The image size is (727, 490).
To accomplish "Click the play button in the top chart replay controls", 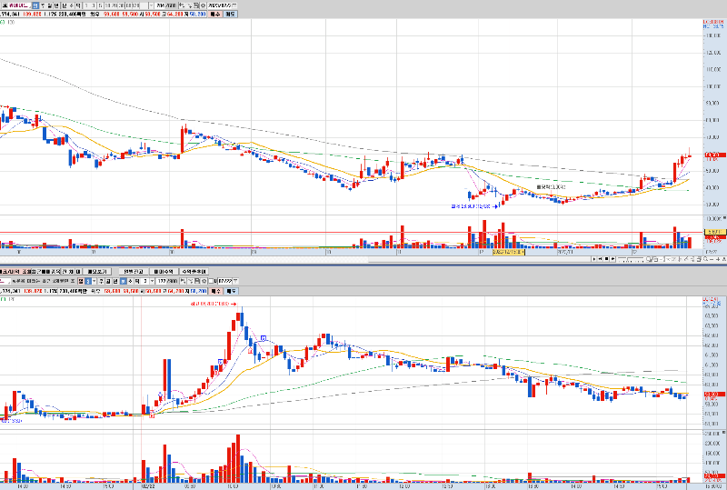I will [594, 259].
